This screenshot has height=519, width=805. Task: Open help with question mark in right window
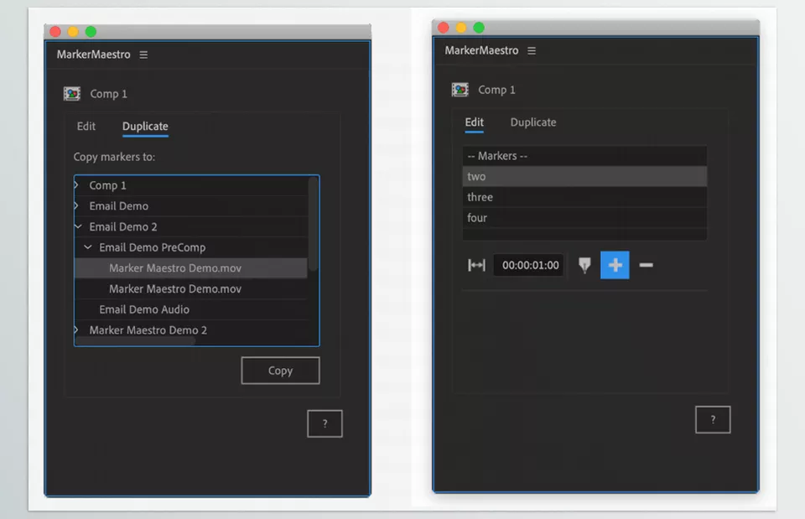pyautogui.click(x=713, y=419)
